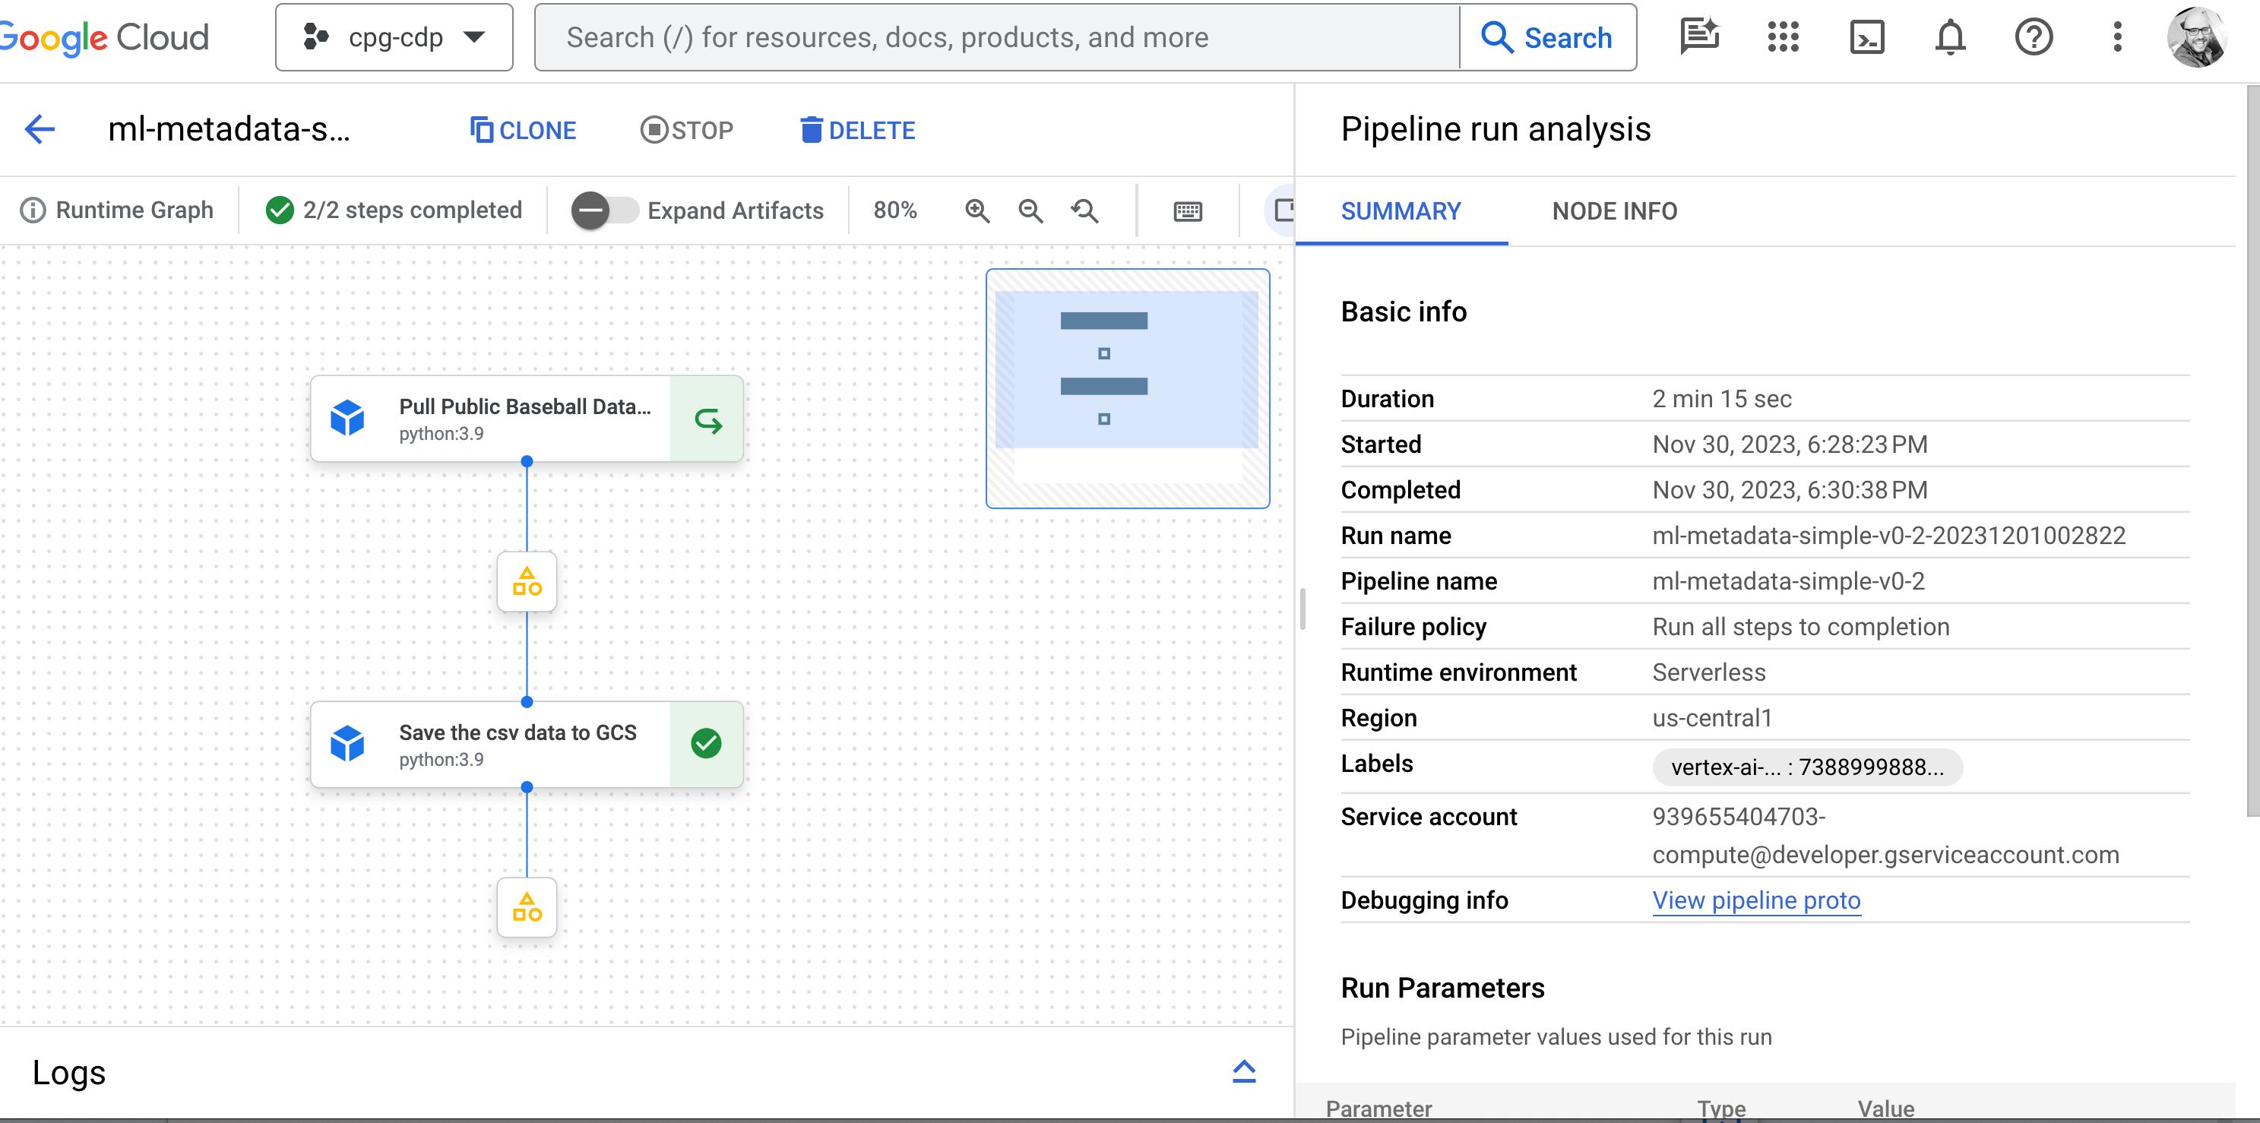The height and width of the screenshot is (1123, 2260).
Task: Open keyboard shortcuts icon
Action: point(1187,210)
